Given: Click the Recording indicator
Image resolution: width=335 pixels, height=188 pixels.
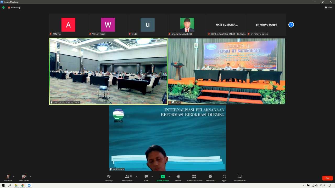Looking at the screenshot, I should coord(14,8).
